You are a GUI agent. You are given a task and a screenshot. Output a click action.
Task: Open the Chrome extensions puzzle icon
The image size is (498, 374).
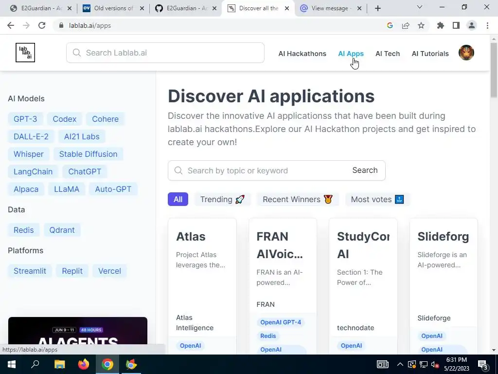[441, 25]
